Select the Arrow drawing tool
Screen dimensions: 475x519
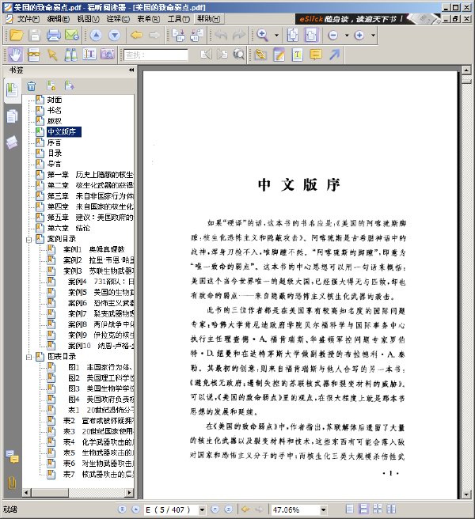pyautogui.click(x=334, y=55)
